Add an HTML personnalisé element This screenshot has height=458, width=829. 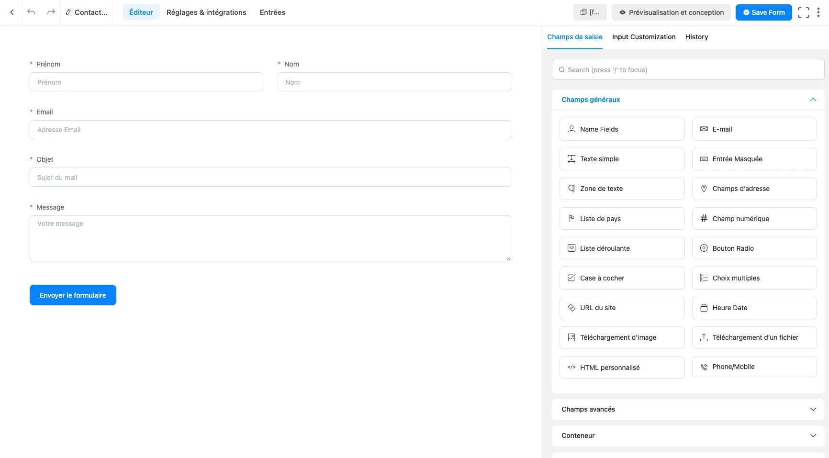coord(621,367)
